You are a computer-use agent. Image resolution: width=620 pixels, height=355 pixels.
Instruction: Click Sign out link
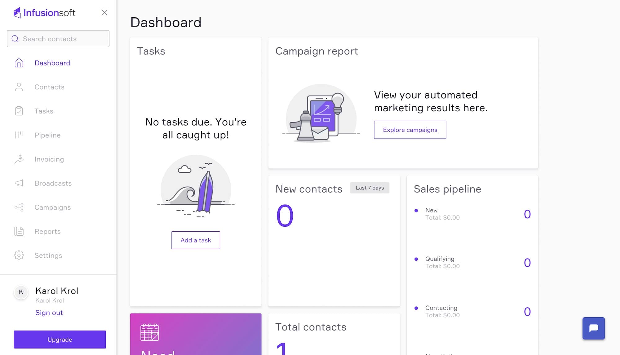(x=49, y=312)
